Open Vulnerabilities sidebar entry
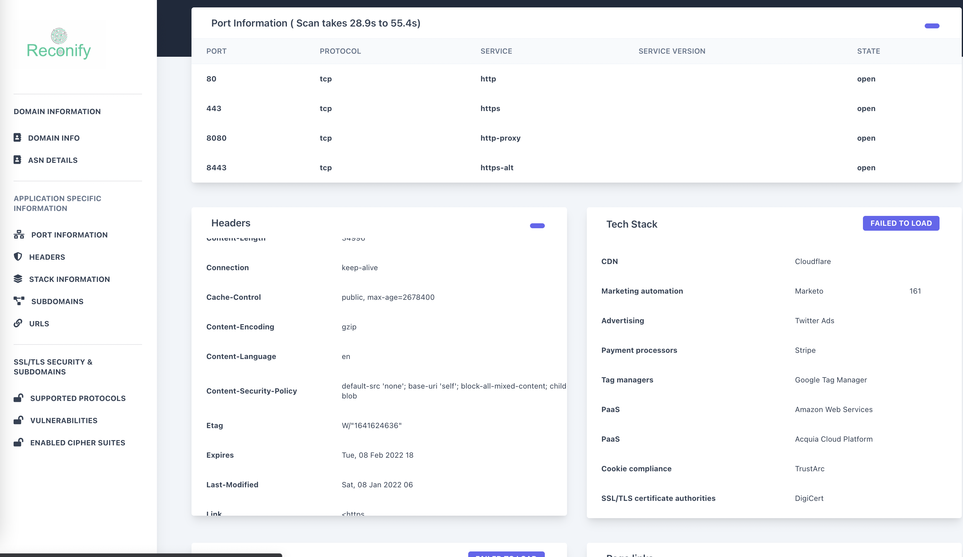This screenshot has height=557, width=963. (64, 420)
